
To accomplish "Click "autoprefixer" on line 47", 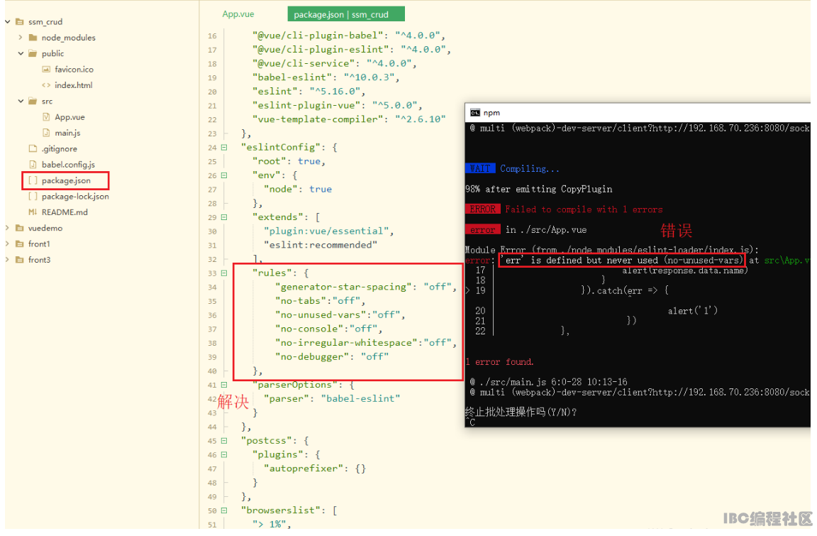I will pos(304,469).
